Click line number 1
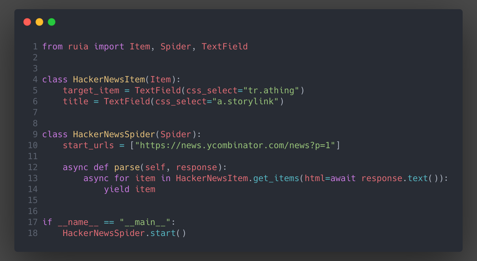 [35, 46]
